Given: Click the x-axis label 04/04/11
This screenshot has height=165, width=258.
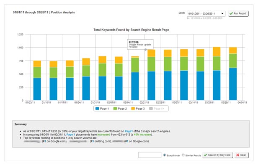Looking at the screenshot, I should 242,102.
